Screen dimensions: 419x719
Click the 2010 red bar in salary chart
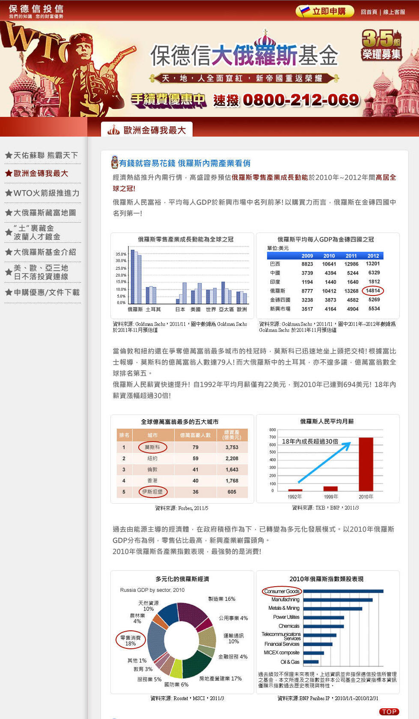point(366,464)
